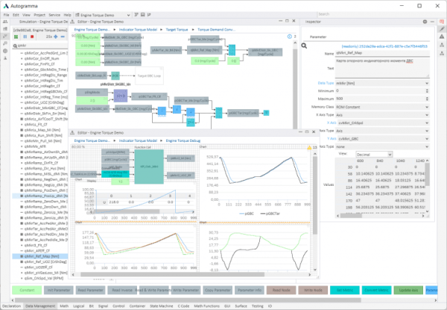Switch to the Declaration palette tab
The height and width of the screenshot is (310, 447).
[x=12, y=306]
